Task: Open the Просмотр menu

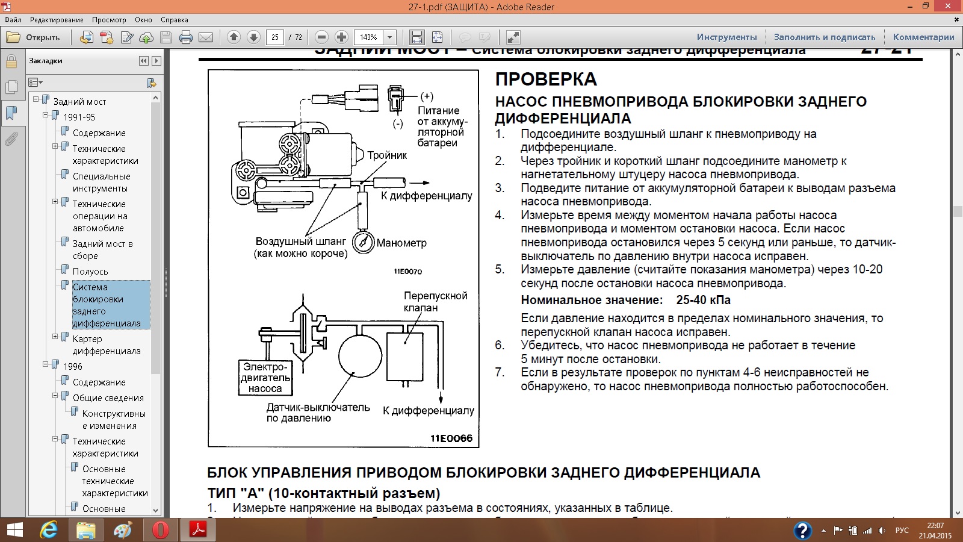Action: (109, 20)
